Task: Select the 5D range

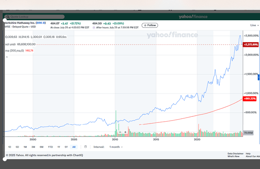Action: tap(17, 147)
